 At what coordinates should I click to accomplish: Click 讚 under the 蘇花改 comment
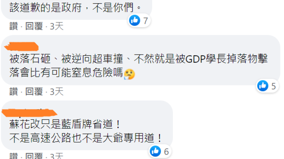[14, 156]
